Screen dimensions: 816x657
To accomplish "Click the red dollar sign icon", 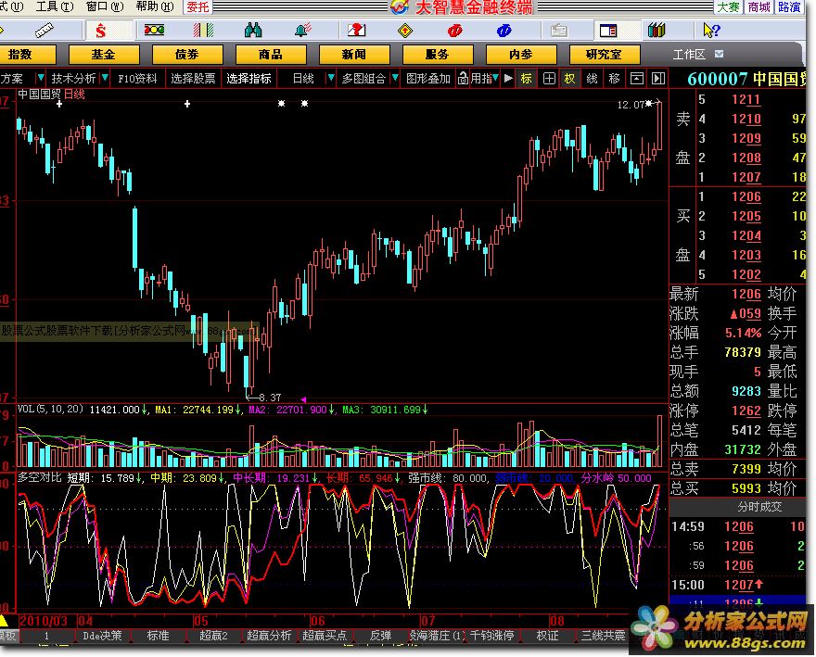I will [x=101, y=31].
